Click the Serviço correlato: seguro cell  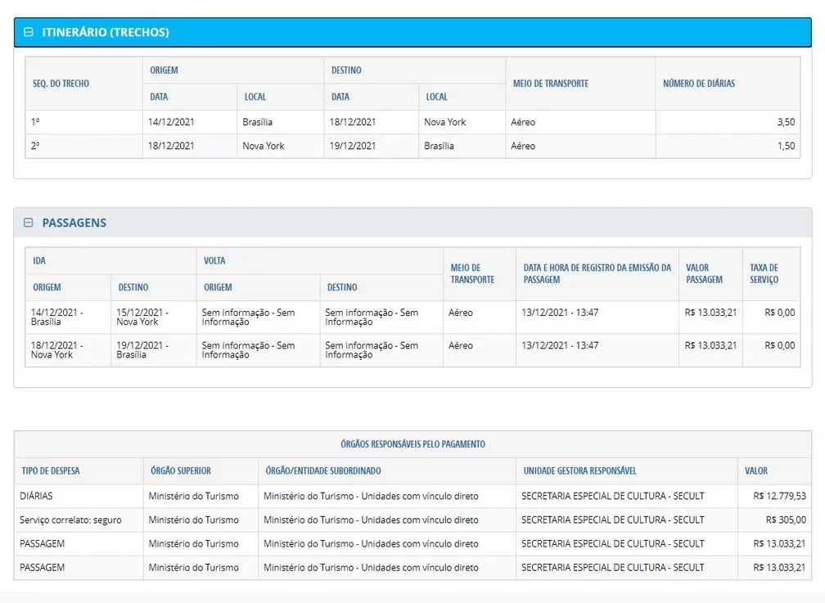click(71, 520)
